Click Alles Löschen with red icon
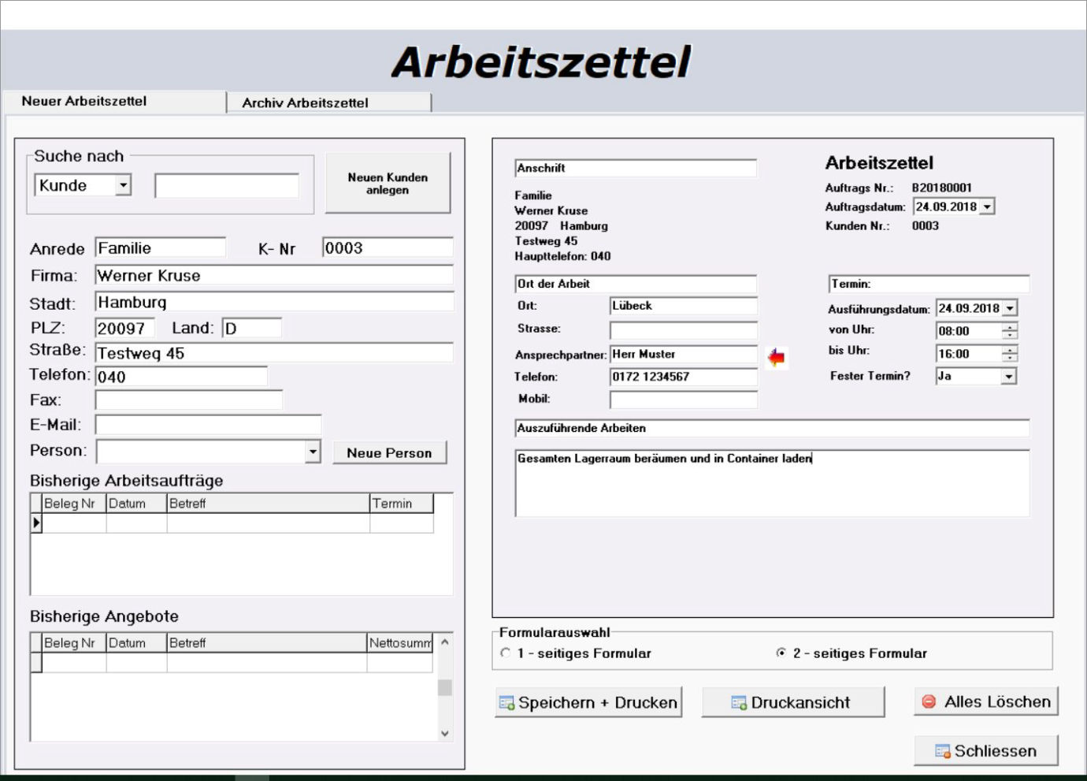 pyautogui.click(x=985, y=701)
